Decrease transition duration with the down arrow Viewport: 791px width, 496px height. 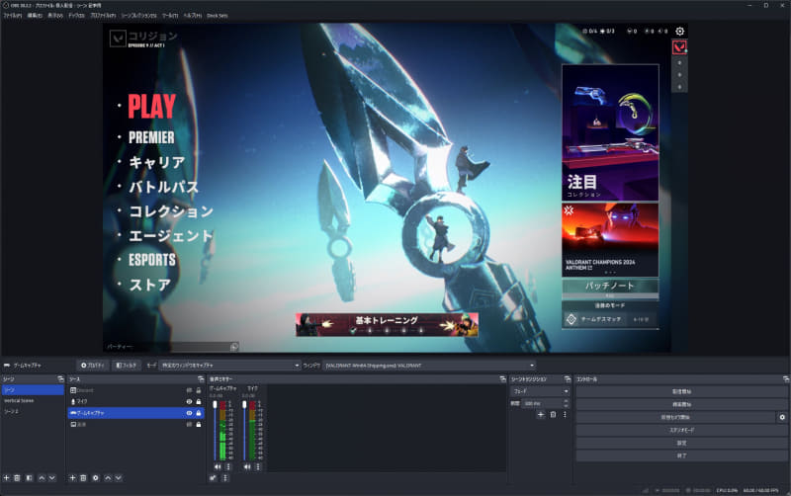(x=566, y=406)
